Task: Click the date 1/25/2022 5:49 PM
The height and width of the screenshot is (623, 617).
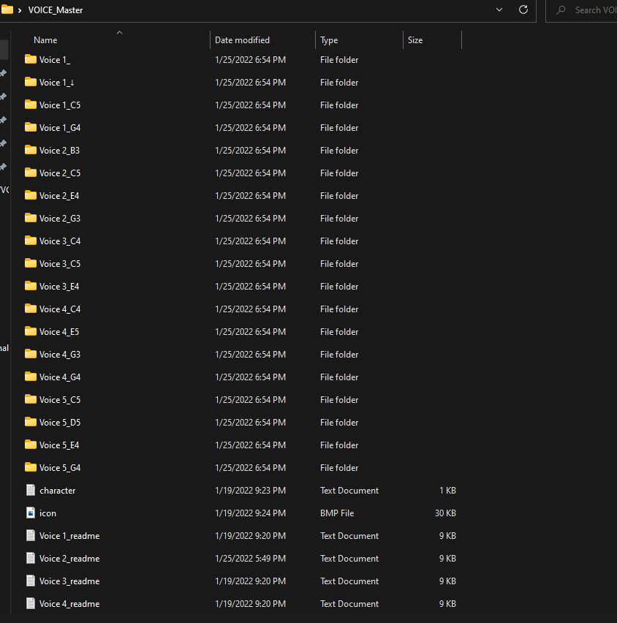Action: (x=250, y=559)
